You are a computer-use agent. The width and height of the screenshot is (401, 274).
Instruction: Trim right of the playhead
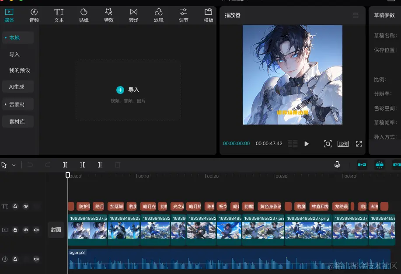click(100, 165)
